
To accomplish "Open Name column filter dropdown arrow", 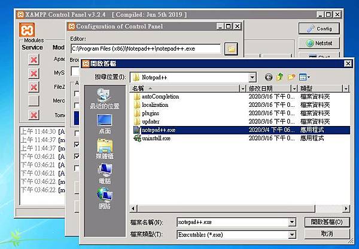I will pos(243,88).
